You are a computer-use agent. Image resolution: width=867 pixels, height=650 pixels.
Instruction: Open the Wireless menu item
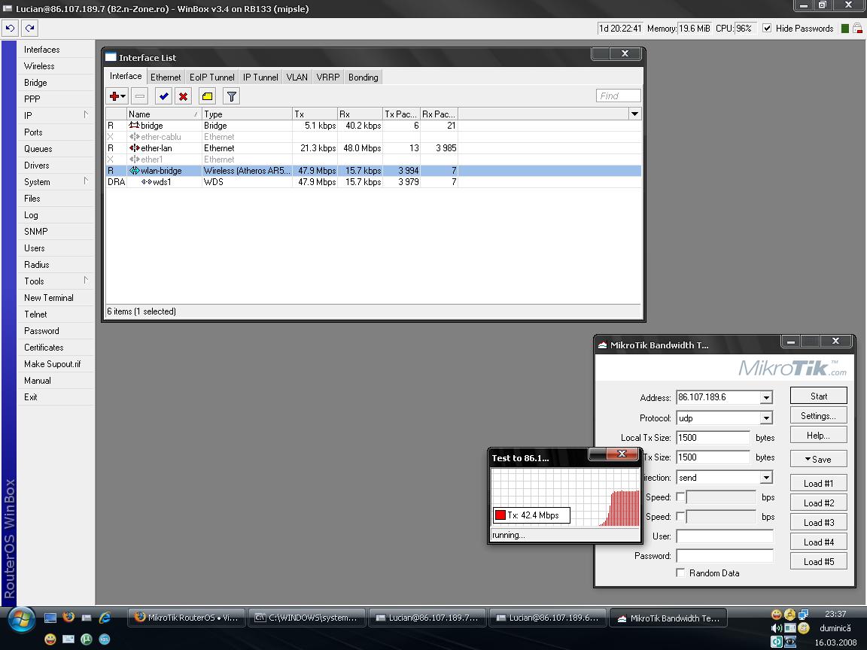[x=39, y=65]
